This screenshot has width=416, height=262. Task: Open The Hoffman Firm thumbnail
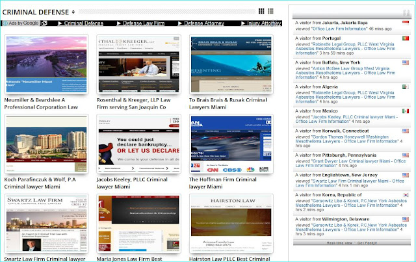(231, 144)
